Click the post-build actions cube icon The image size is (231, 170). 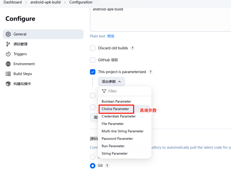(x=8, y=84)
